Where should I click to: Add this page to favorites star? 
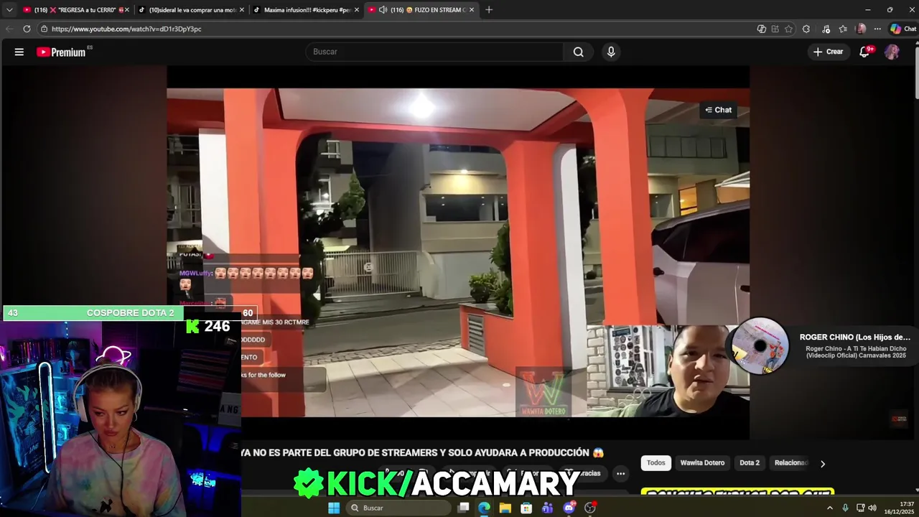788,29
